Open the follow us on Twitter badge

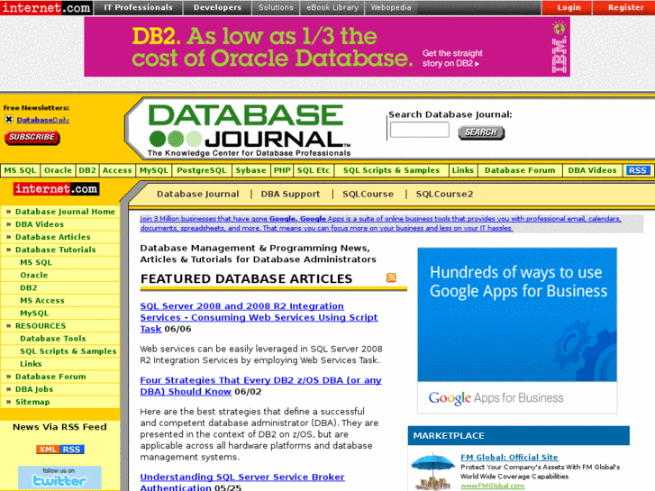click(x=59, y=477)
